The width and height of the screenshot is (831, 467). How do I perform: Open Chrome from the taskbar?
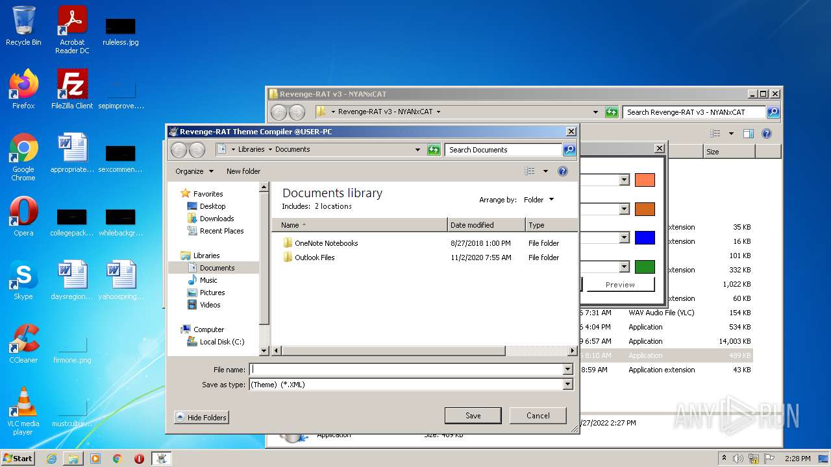(x=118, y=459)
